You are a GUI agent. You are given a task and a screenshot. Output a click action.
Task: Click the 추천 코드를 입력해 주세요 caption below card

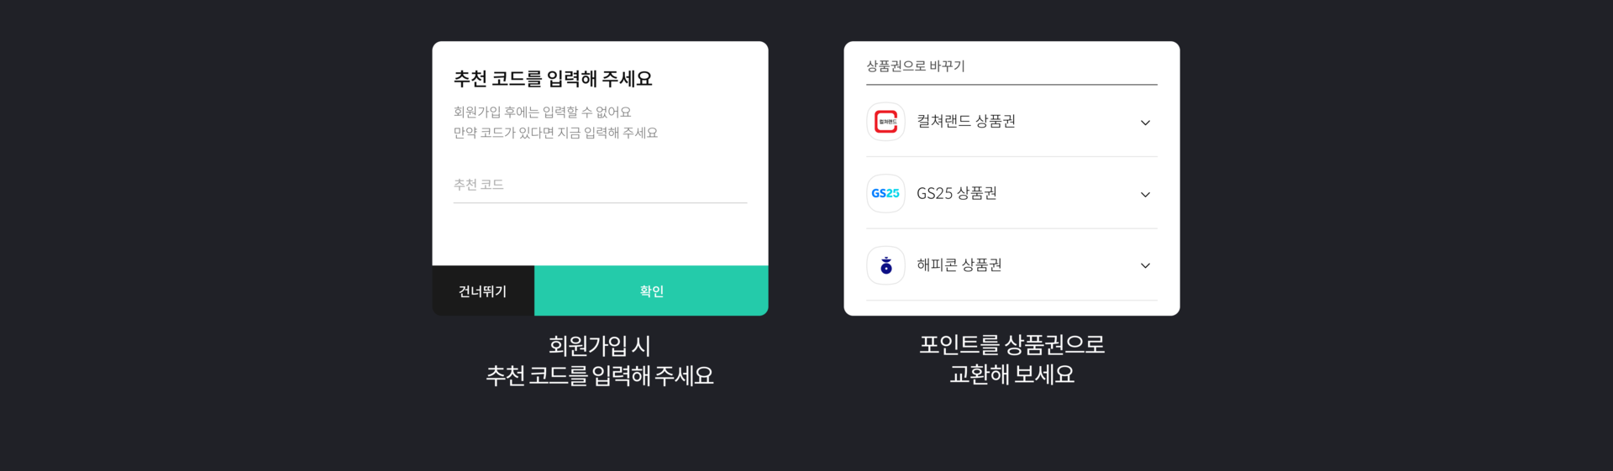600,375
